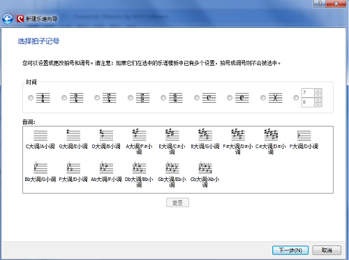Choose the no time signature X radio
Screen dimensions: 349x260
tap(263, 98)
